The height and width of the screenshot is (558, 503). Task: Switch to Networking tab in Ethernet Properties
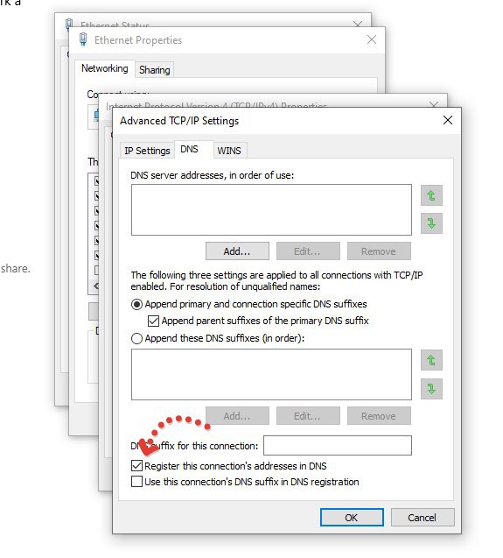[104, 68]
